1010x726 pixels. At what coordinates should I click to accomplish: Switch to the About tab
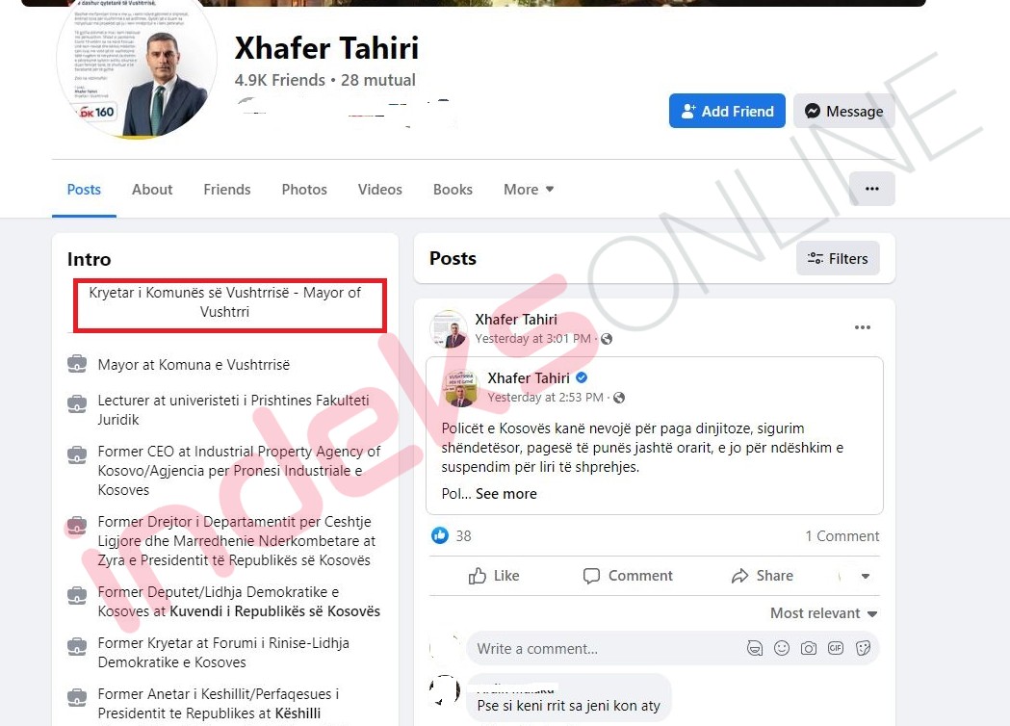152,190
